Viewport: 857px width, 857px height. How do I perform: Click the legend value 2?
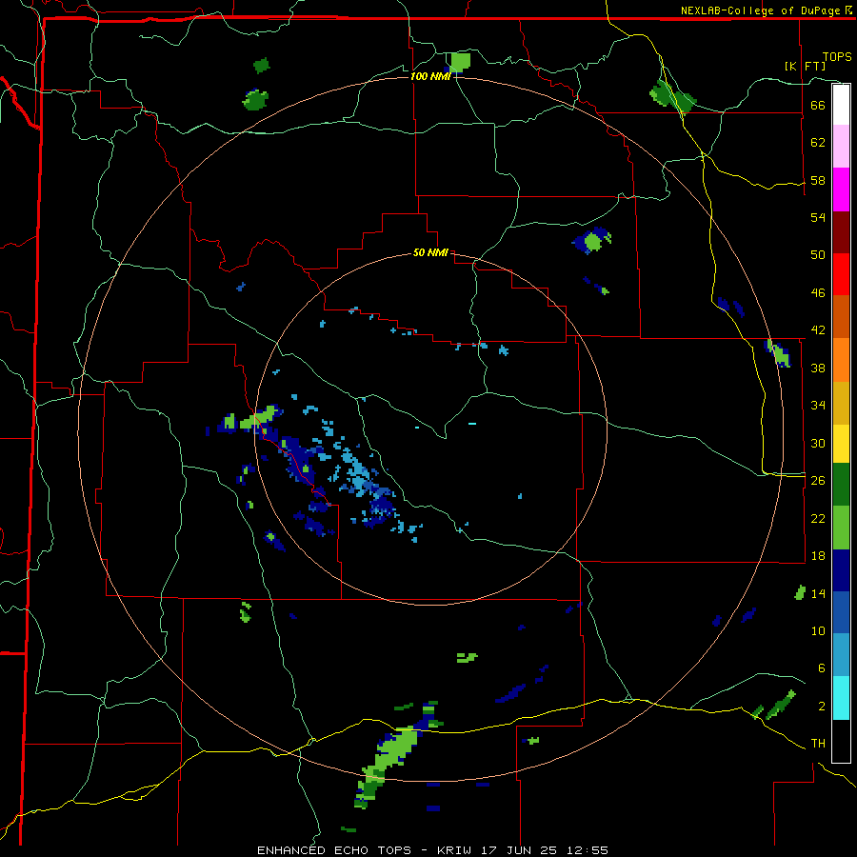(x=822, y=706)
